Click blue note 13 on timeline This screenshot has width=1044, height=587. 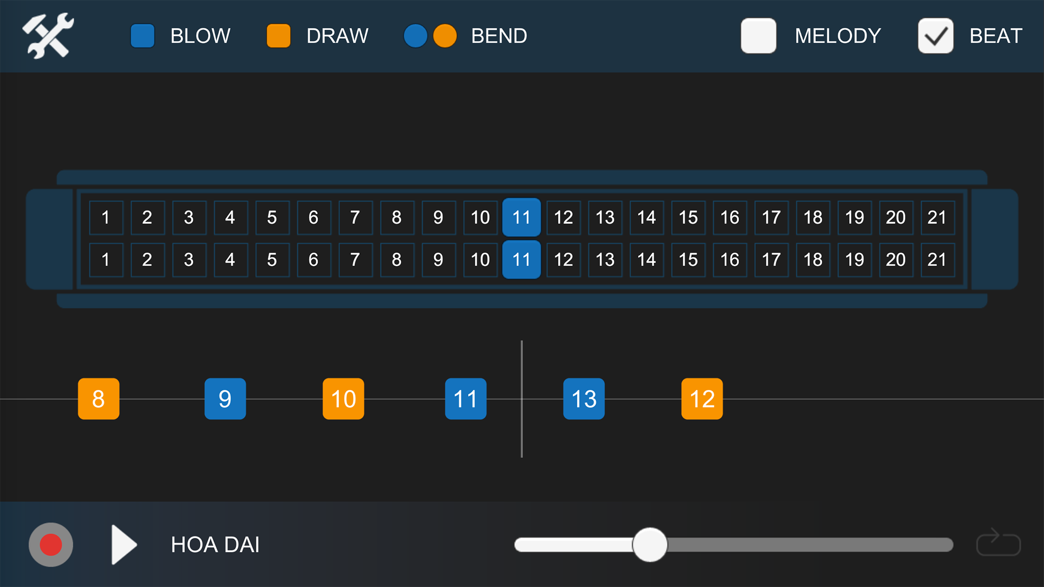coord(584,399)
